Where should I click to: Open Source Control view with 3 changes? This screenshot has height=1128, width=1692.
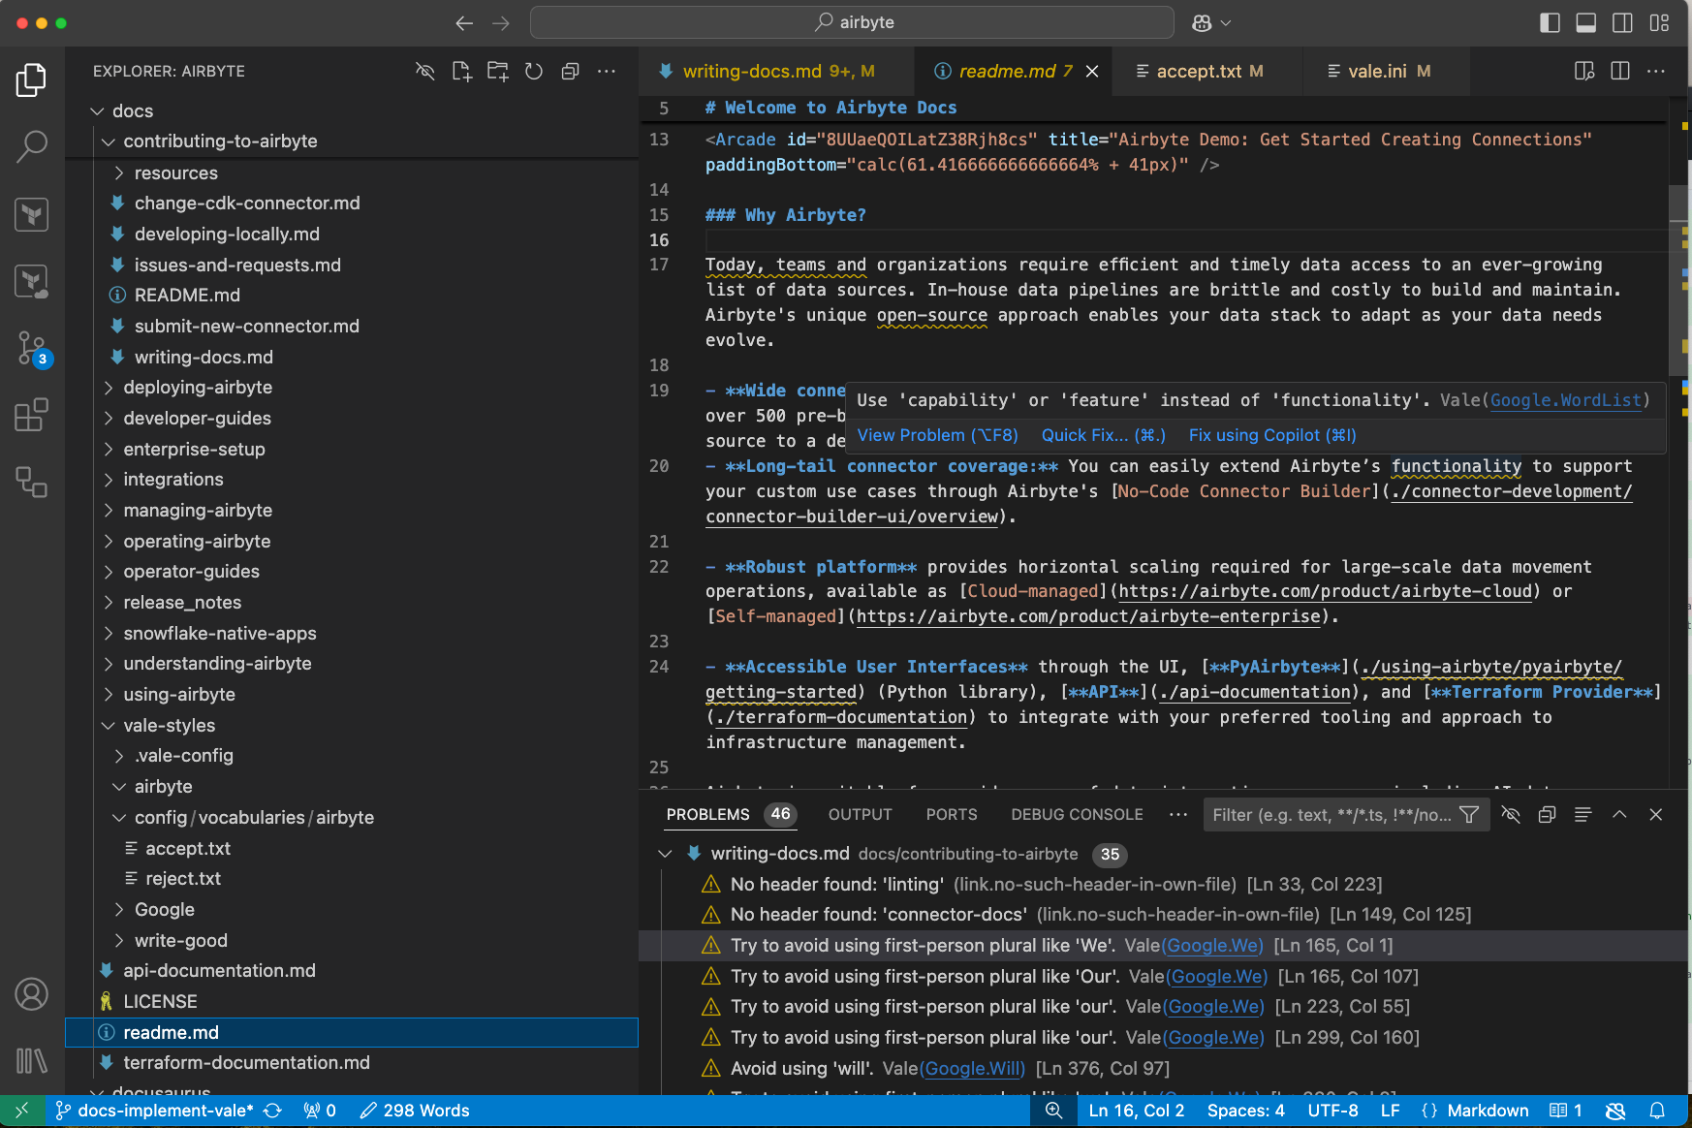pyautogui.click(x=31, y=348)
